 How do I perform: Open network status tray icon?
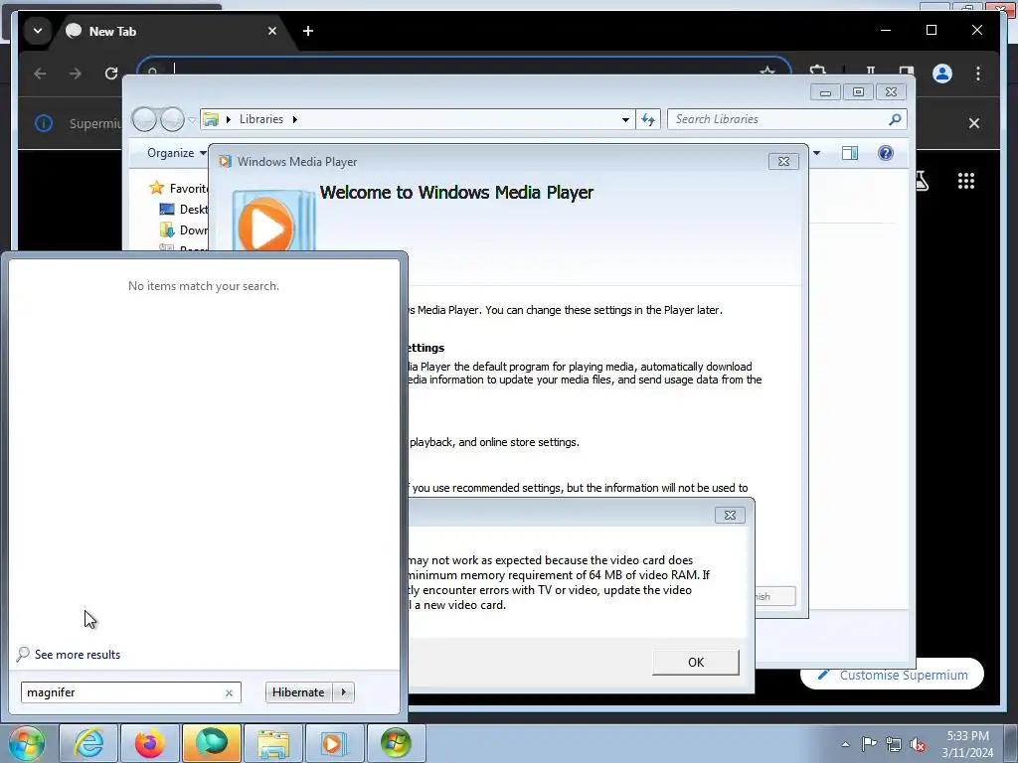coord(894,744)
